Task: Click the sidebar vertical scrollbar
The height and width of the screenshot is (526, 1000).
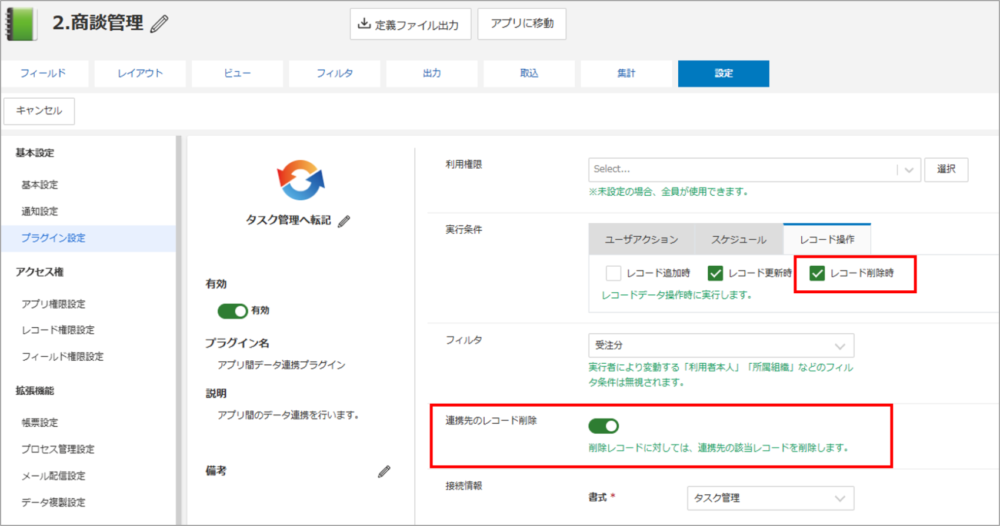Action: click(x=179, y=330)
